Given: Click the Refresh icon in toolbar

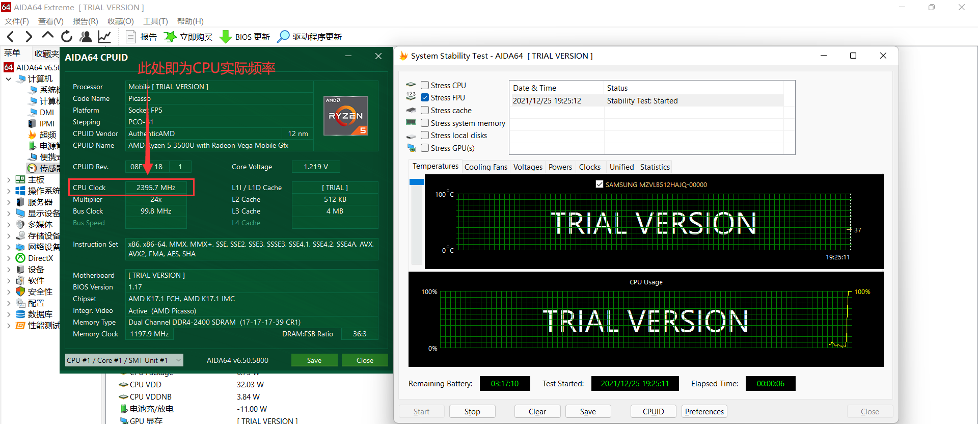Looking at the screenshot, I should click(x=67, y=37).
